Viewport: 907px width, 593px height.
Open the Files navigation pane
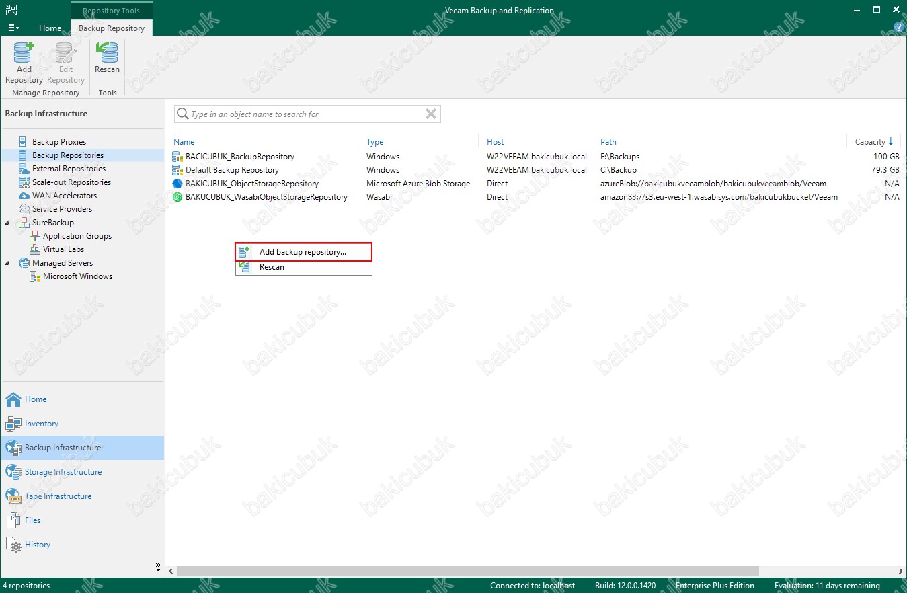click(x=82, y=520)
